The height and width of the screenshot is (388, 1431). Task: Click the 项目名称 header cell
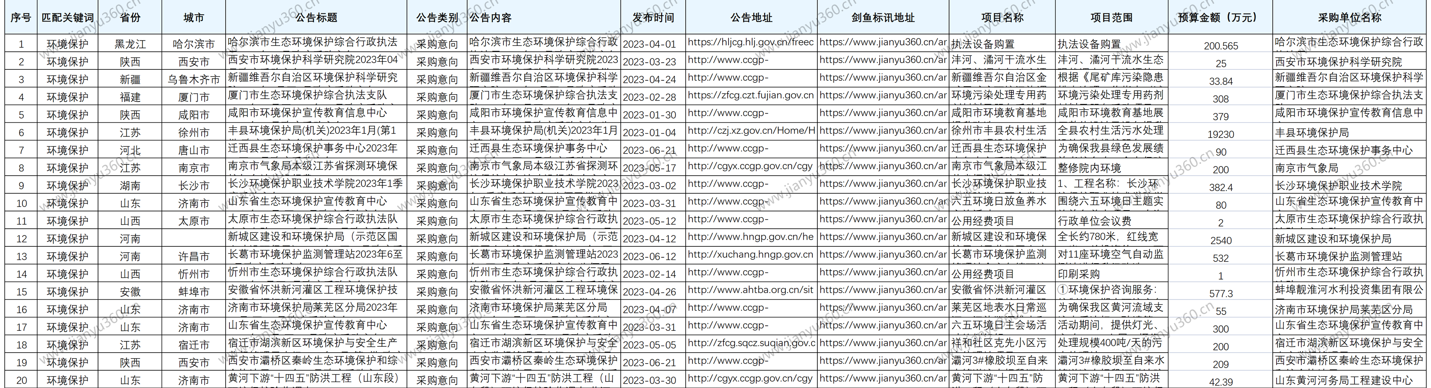[x=1002, y=18]
